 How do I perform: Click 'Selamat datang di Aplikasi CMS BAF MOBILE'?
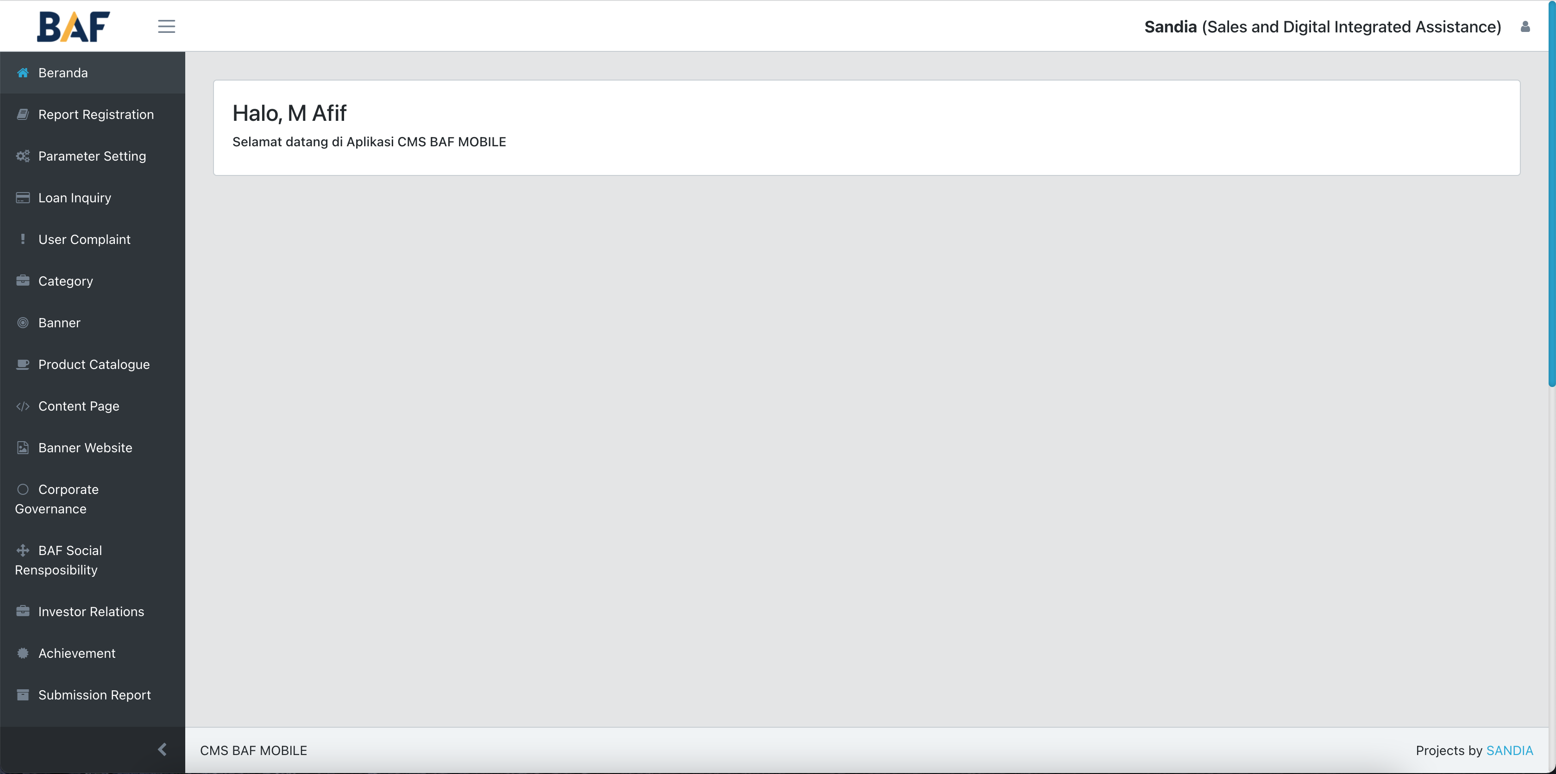369,142
